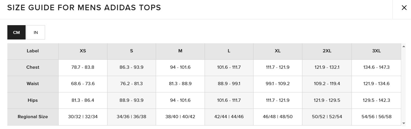Click the Hips row label
Screen dimensions: 411x129
(x=33, y=100)
